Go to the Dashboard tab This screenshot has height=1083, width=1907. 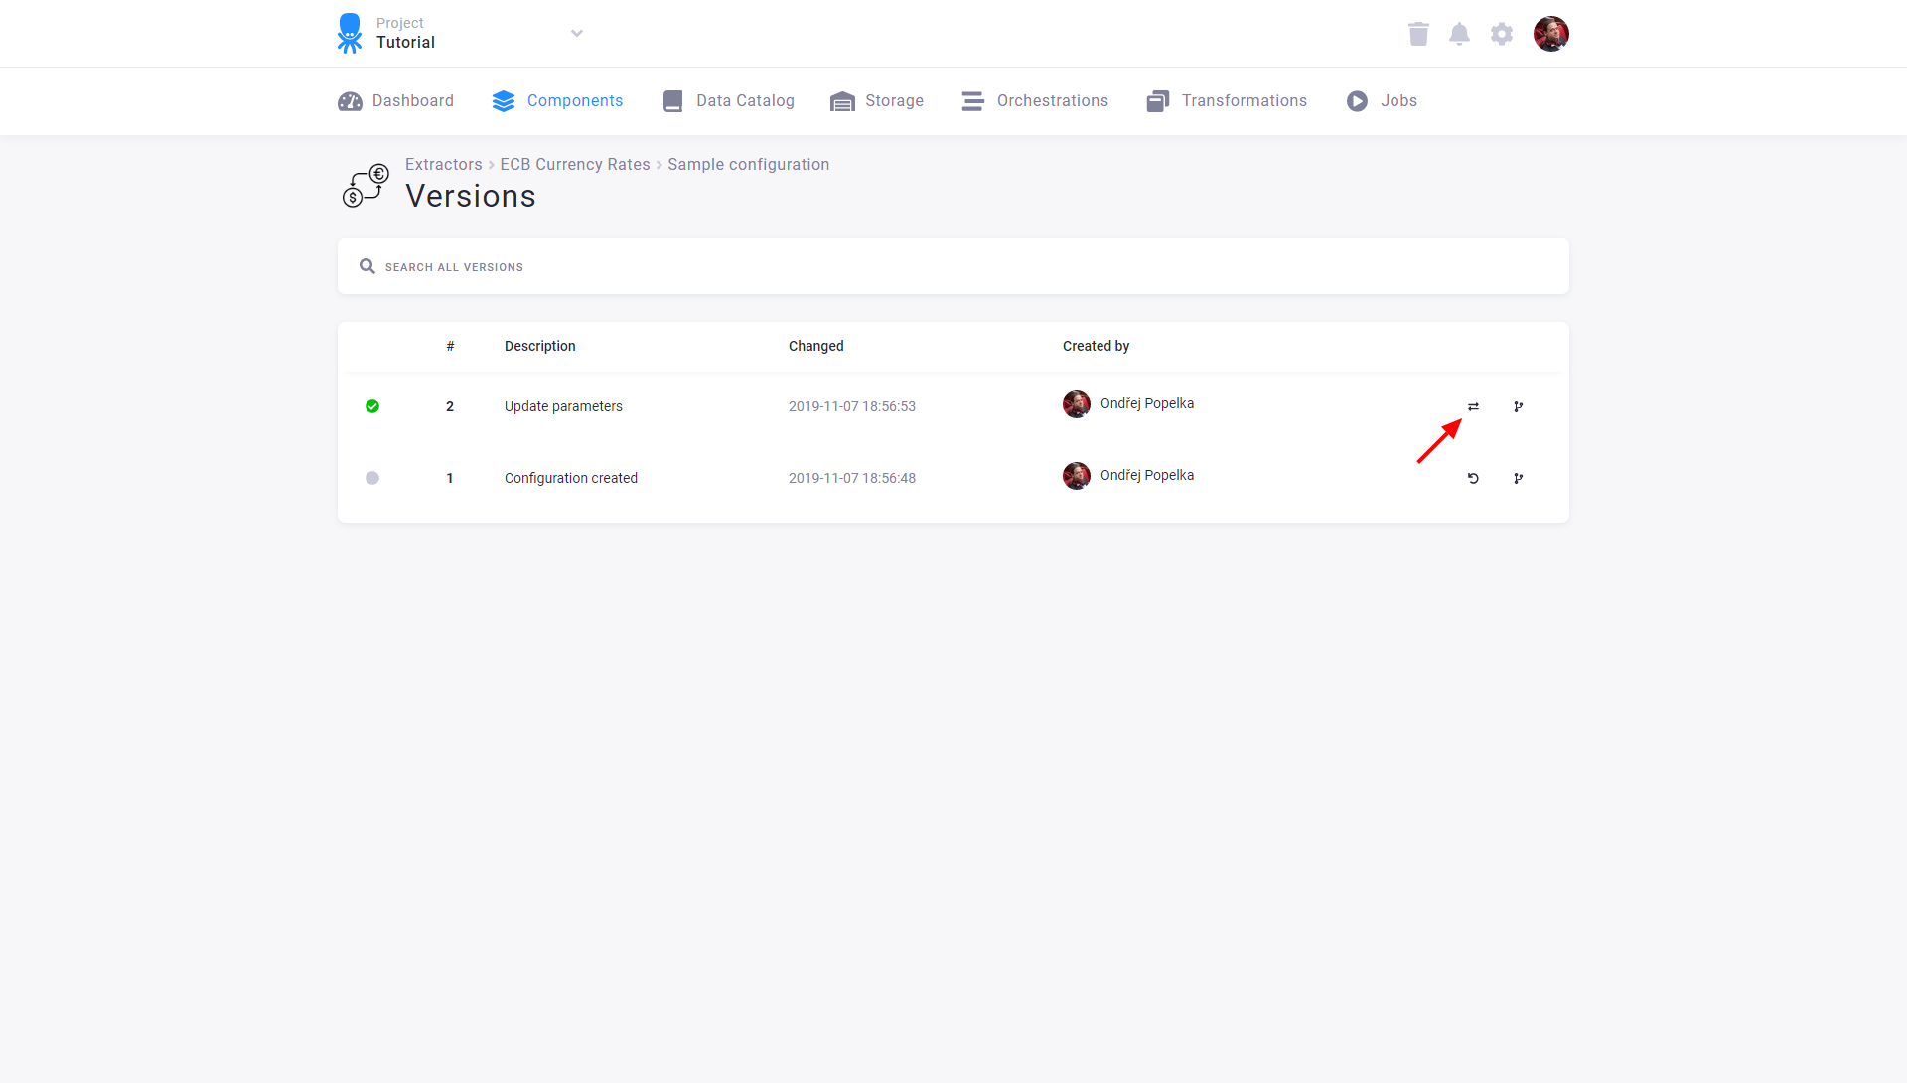coord(395,101)
